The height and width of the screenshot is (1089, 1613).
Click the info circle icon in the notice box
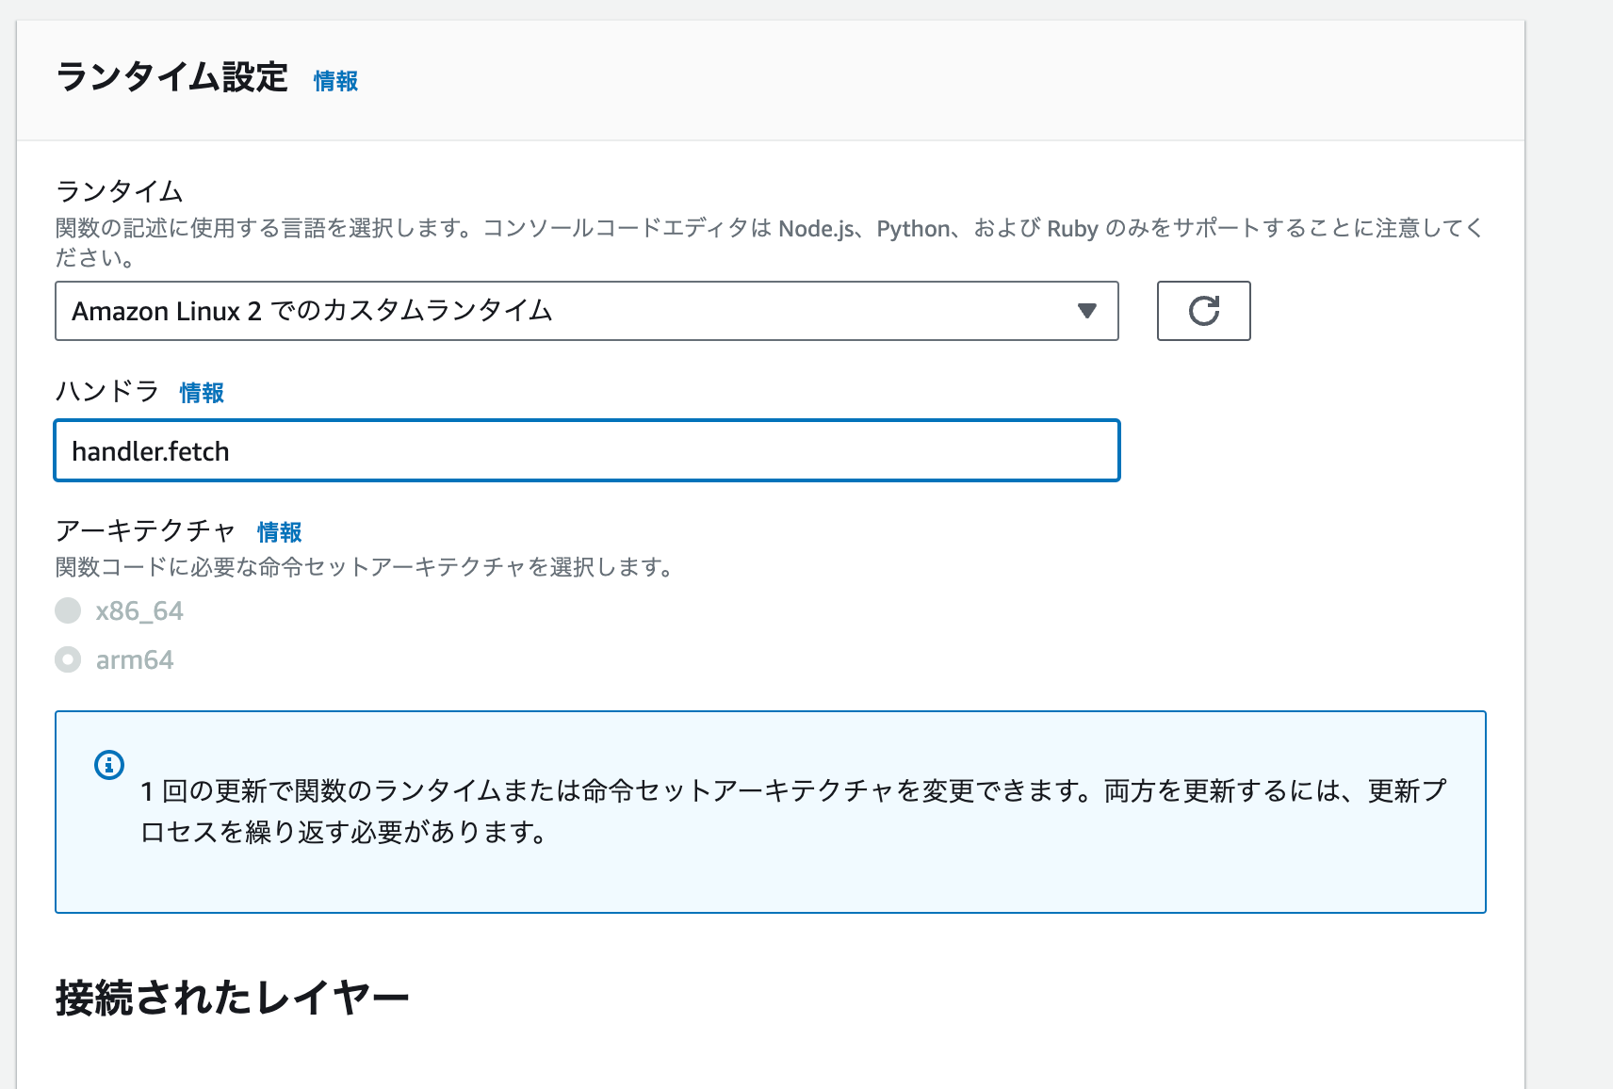[x=109, y=765]
